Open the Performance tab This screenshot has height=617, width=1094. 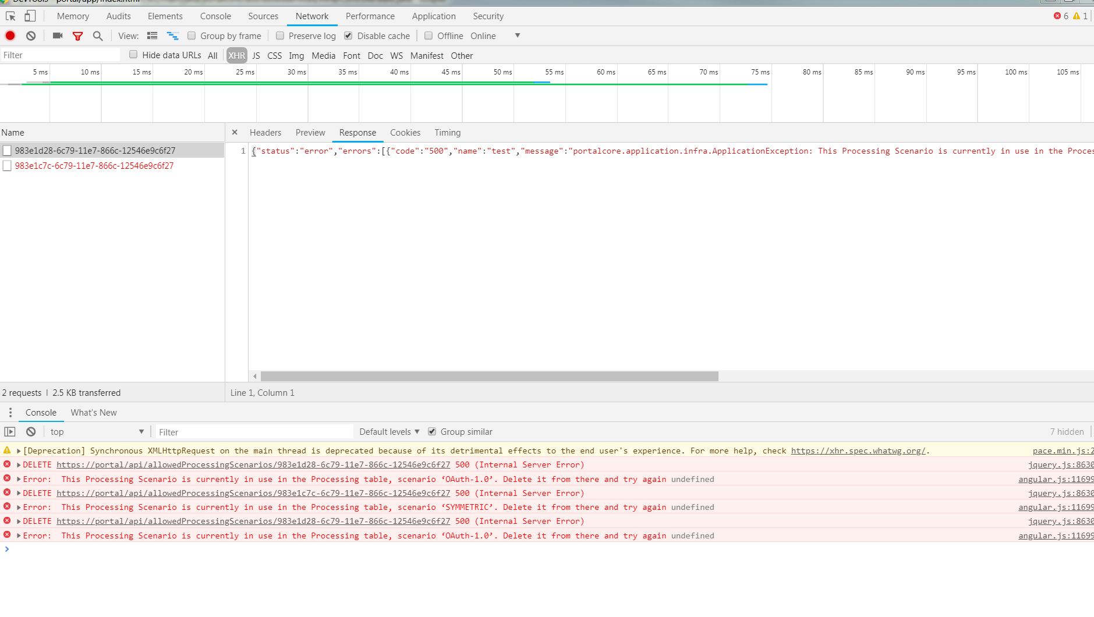370,16
